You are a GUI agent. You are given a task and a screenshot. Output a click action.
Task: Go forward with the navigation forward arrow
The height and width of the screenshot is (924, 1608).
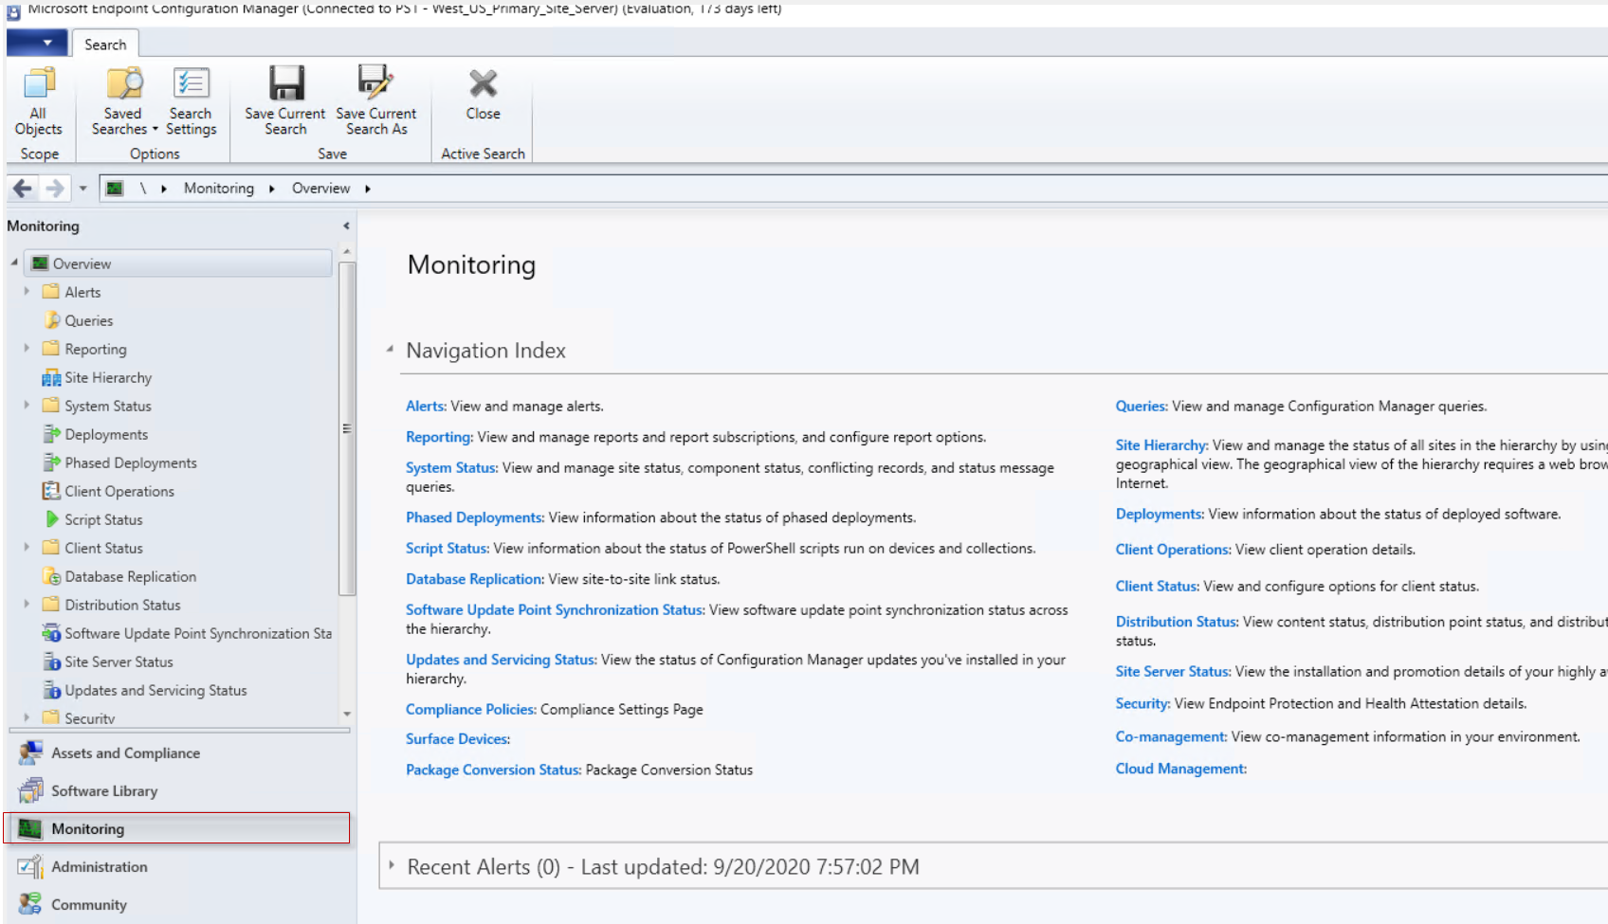click(55, 189)
